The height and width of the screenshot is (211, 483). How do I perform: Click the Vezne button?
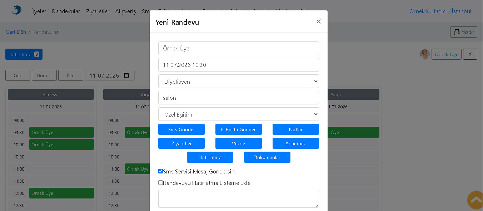click(239, 143)
